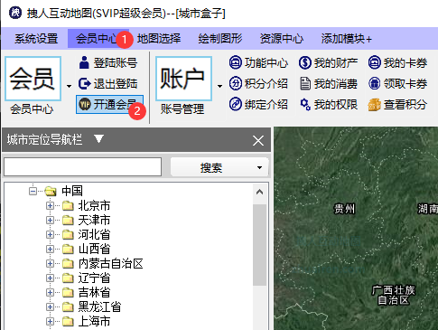Expand the dropdown arrow beside 会员

point(69,87)
